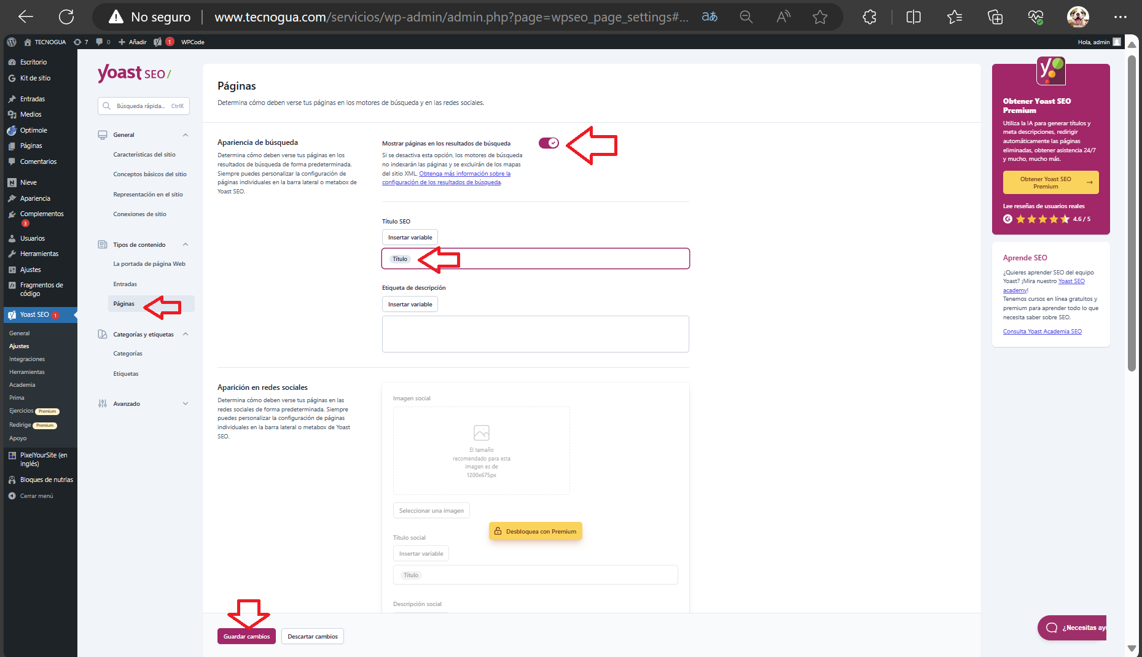
Task: Click Añadir new content in admin bar
Action: click(133, 42)
